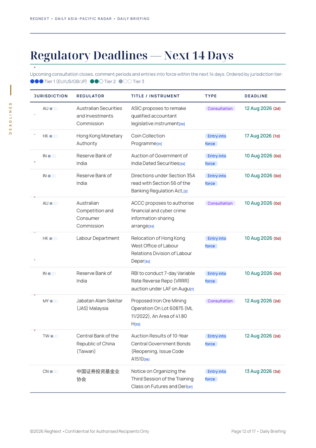Click the TITLE / INSTRUMENT column header
Screen dimensions: 316x448
155,96
